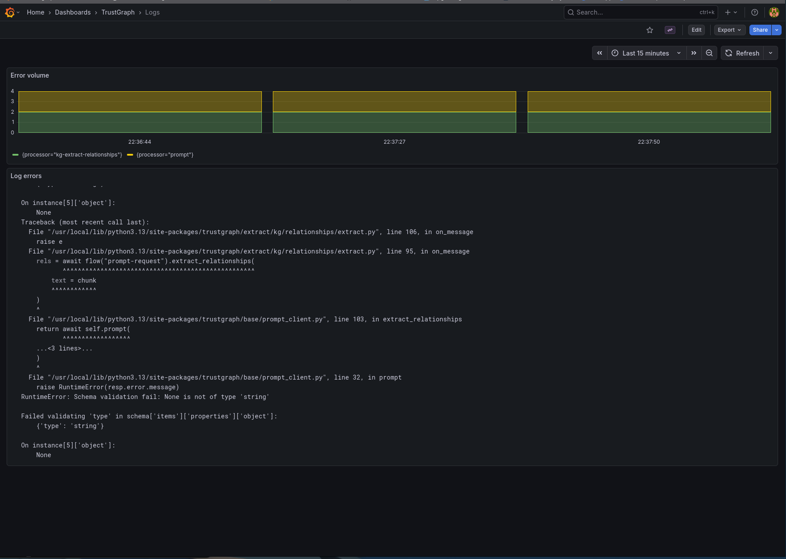Screen dimensions: 786x559
Task: Click the public dashboard sharing icon
Action: 670,30
